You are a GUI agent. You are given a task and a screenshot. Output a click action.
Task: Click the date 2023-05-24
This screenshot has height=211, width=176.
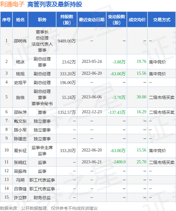[92, 62]
